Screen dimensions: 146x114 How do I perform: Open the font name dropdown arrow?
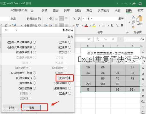[x=92, y=19]
